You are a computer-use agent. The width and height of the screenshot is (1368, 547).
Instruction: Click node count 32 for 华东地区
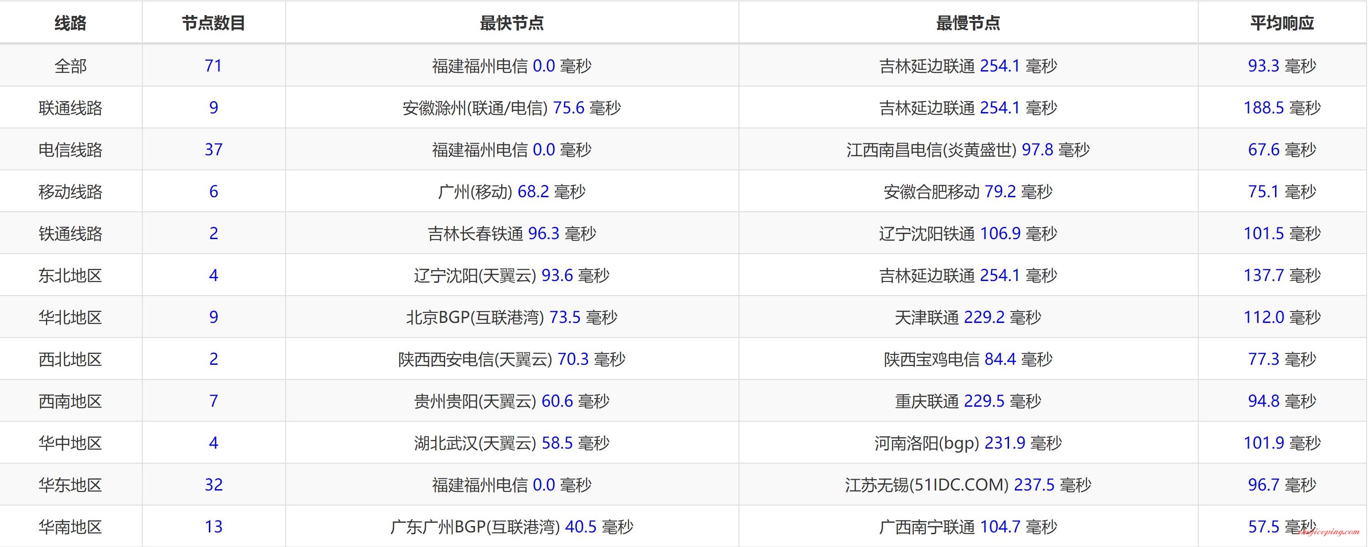tap(213, 485)
